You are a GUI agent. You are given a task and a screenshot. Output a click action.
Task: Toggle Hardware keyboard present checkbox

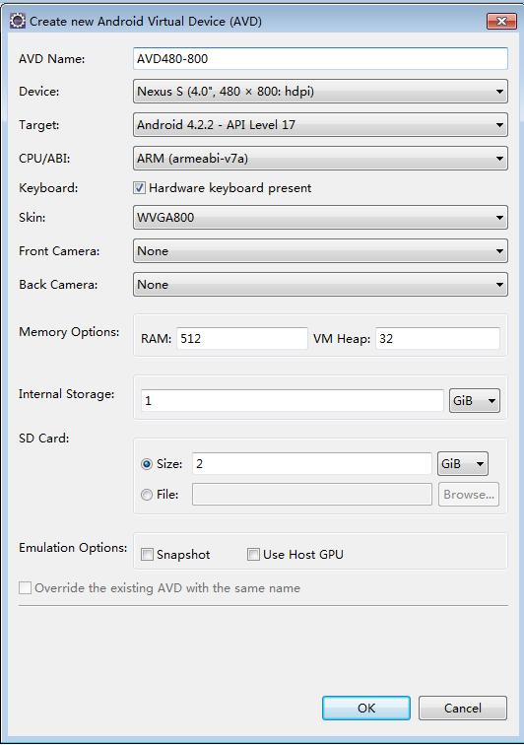pos(139,187)
